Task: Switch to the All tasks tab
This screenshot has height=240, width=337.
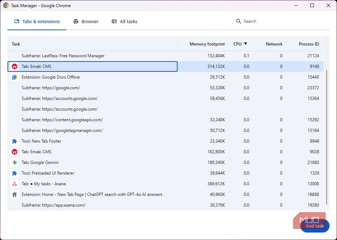Action: [x=124, y=21]
